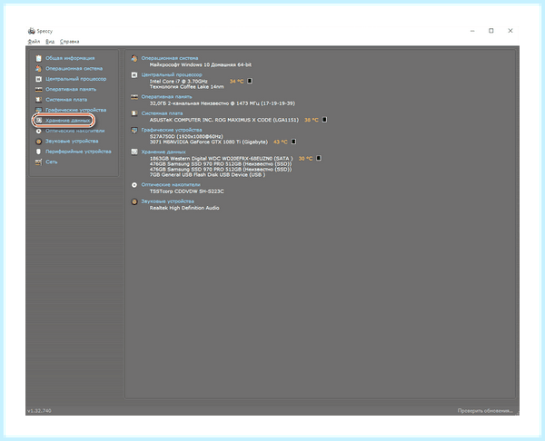Open the Вид menu
This screenshot has height=441, width=545.
[x=50, y=42]
